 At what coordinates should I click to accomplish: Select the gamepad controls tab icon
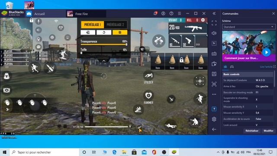(x=225, y=67)
